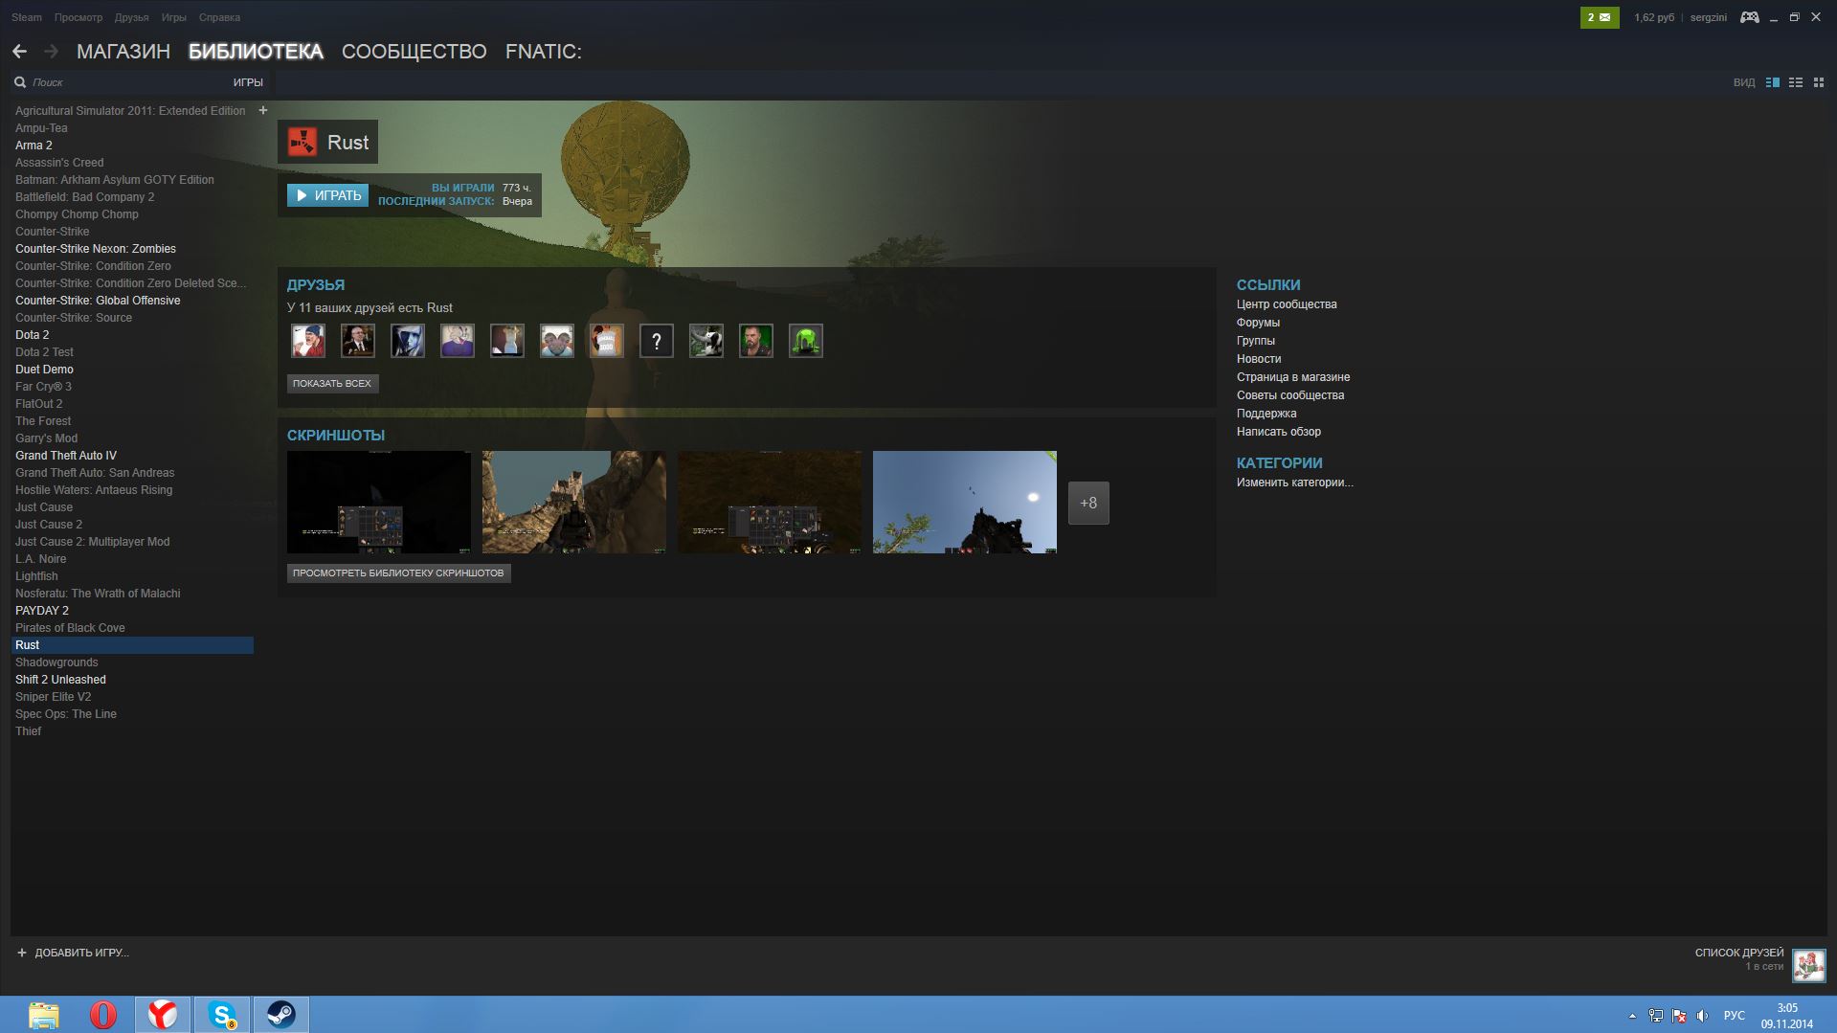Image resolution: width=1837 pixels, height=1033 pixels.
Task: Click ПРОСМОТРЕТЬ БИБЛИОТЕКУ СКРИНШОТОВ button
Action: 398,573
